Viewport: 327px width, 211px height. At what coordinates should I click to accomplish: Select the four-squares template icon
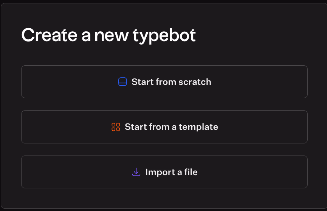(x=116, y=127)
